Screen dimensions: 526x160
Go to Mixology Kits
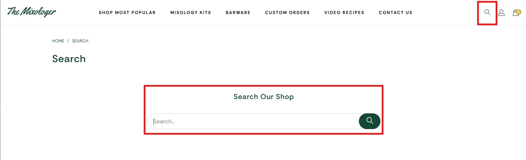(191, 13)
